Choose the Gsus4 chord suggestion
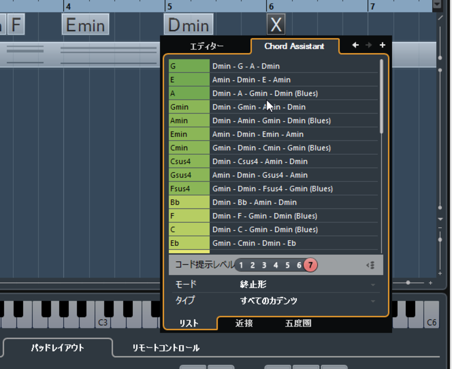Image resolution: width=452 pixels, height=369 pixels. [189, 175]
